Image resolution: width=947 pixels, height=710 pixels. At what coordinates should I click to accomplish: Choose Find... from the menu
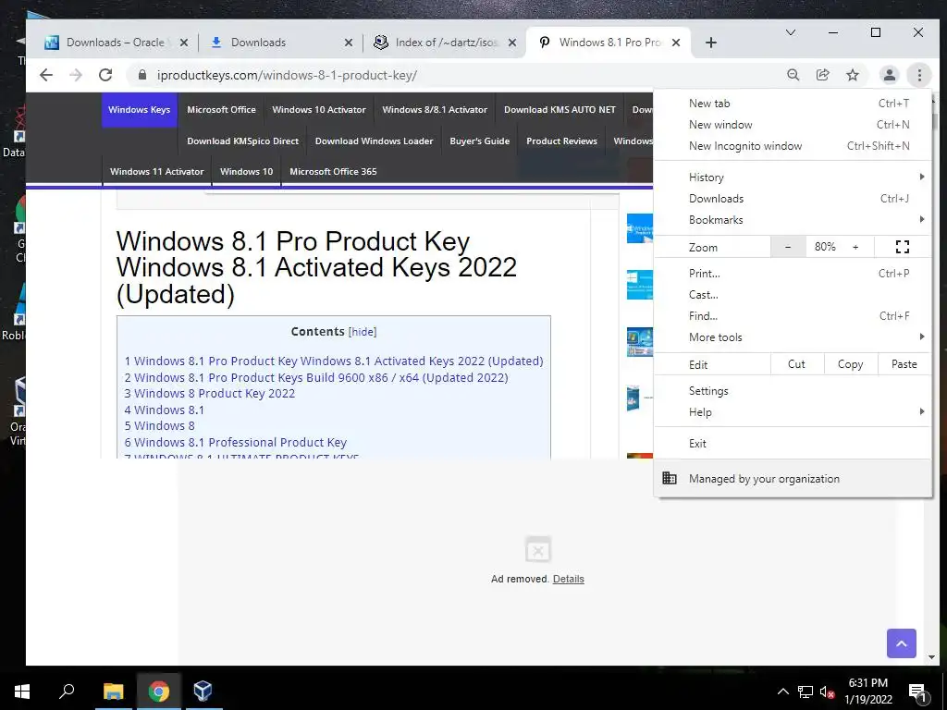point(793,316)
